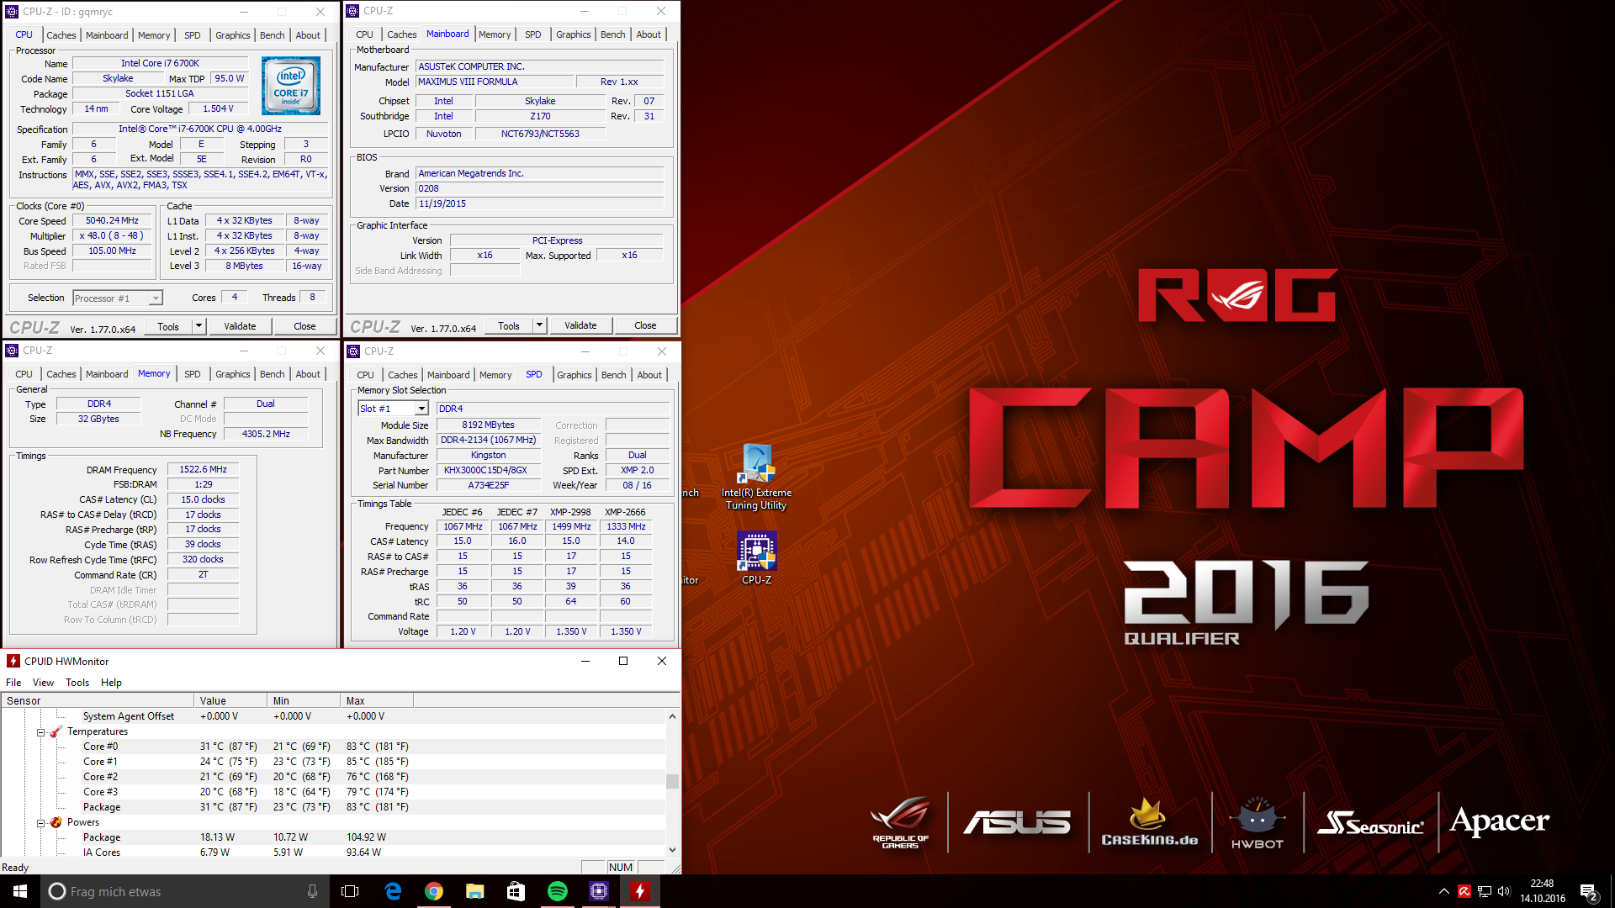
Task: Open the File menu in HWMonitor
Action: [13, 683]
